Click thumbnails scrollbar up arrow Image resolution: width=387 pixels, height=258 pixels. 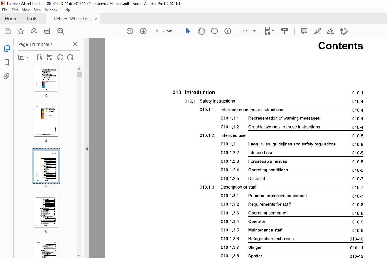click(79, 69)
